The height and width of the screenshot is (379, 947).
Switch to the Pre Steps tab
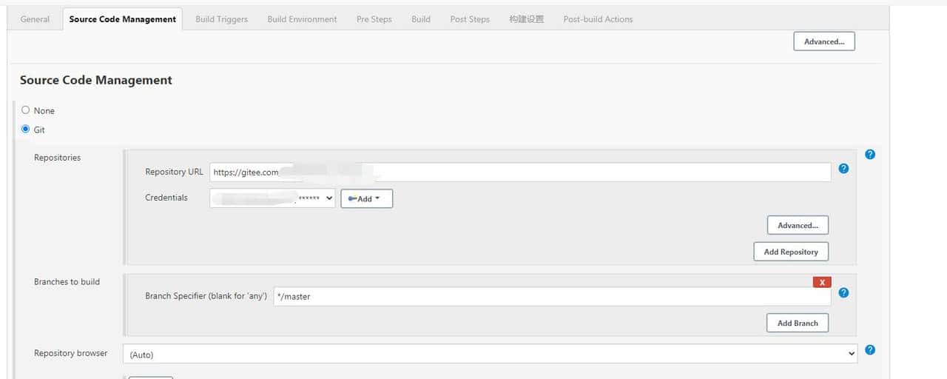tap(374, 19)
